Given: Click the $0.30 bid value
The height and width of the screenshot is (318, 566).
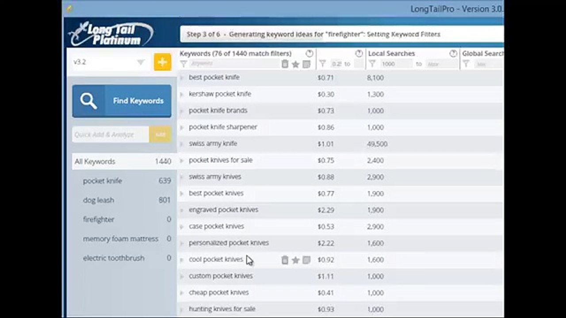Looking at the screenshot, I should (x=326, y=95).
